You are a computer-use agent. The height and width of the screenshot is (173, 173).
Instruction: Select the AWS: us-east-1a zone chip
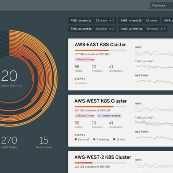[92, 21]
